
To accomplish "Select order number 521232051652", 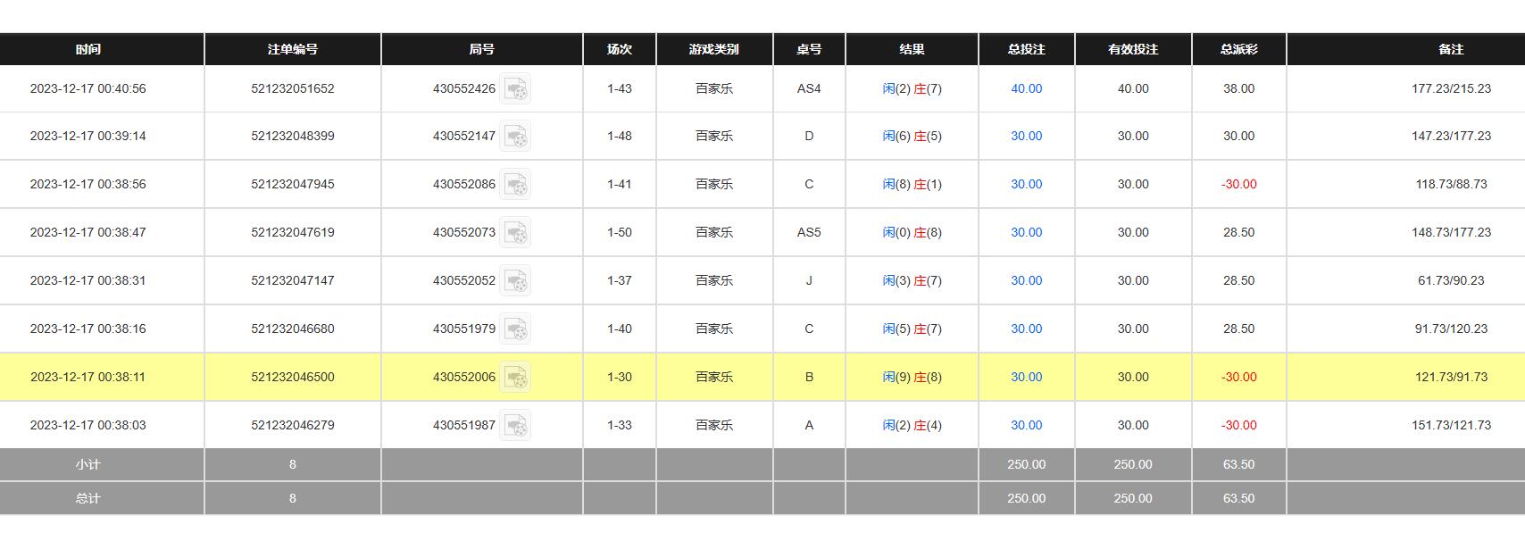I will (x=293, y=89).
